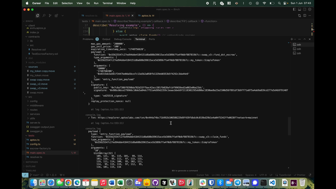Open editor more actions ellipsis
This screenshot has height=189, width=336.
pyautogui.click(x=310, y=15)
